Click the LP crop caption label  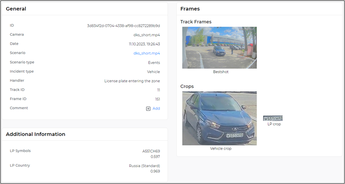(x=274, y=124)
